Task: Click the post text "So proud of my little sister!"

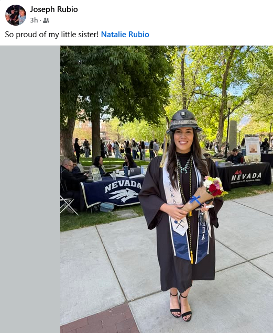Action: (52, 35)
